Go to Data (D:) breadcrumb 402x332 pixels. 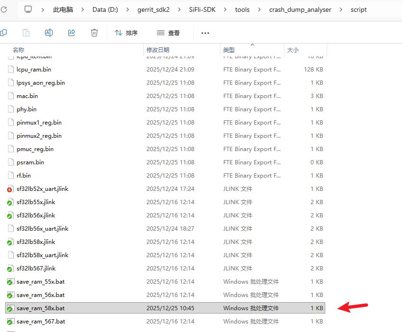(106, 9)
